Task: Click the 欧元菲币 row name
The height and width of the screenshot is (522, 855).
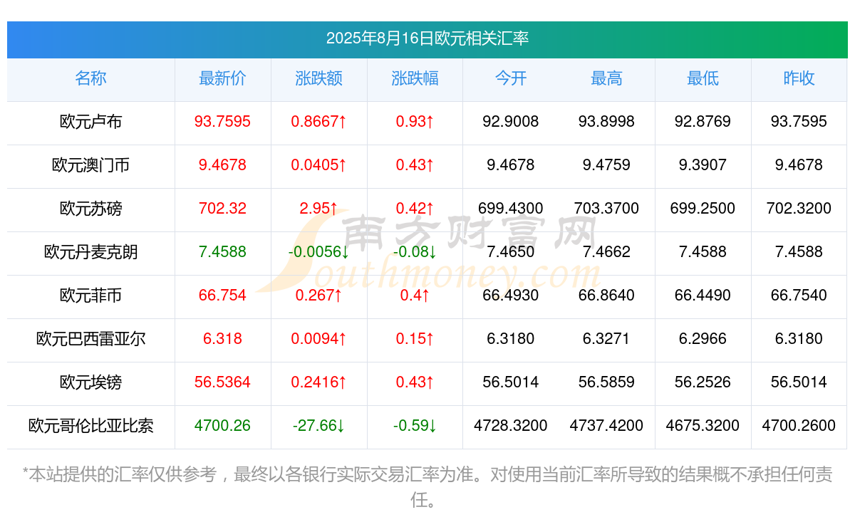Action: click(90, 296)
